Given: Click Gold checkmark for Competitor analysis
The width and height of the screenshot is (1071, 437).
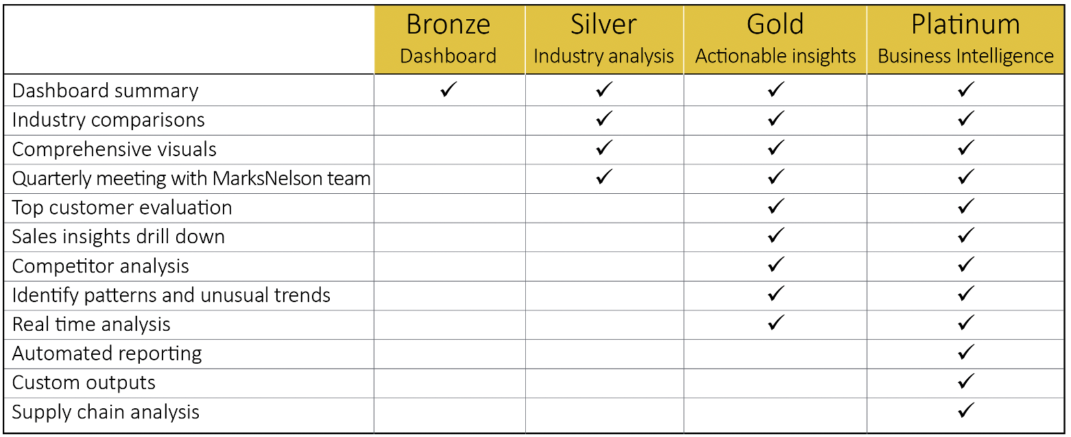Looking at the screenshot, I should click(x=775, y=264).
